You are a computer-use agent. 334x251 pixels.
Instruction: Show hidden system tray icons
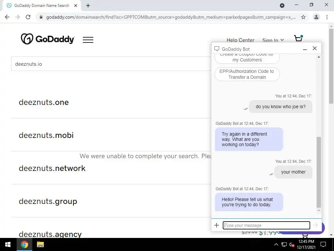pos(276,244)
